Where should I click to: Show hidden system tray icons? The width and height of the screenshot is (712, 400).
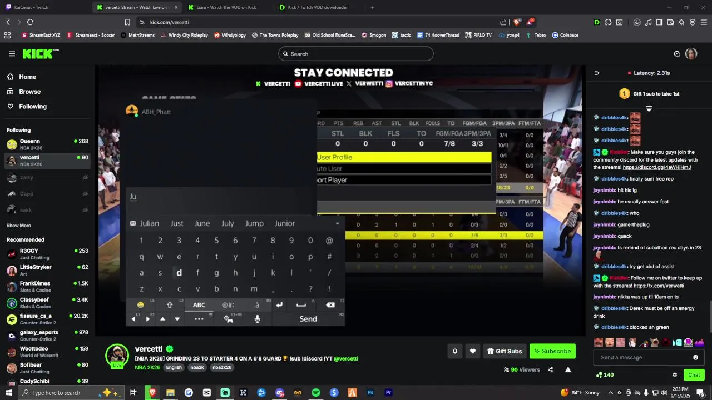click(x=610, y=393)
